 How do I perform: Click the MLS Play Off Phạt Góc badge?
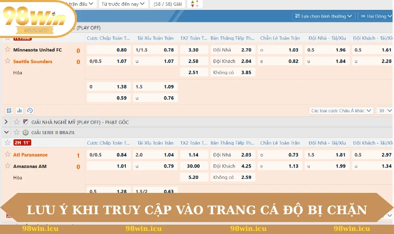tap(25, 122)
